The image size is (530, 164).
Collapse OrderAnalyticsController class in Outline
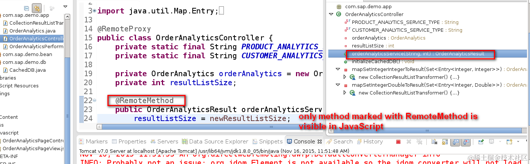[x=331, y=14]
